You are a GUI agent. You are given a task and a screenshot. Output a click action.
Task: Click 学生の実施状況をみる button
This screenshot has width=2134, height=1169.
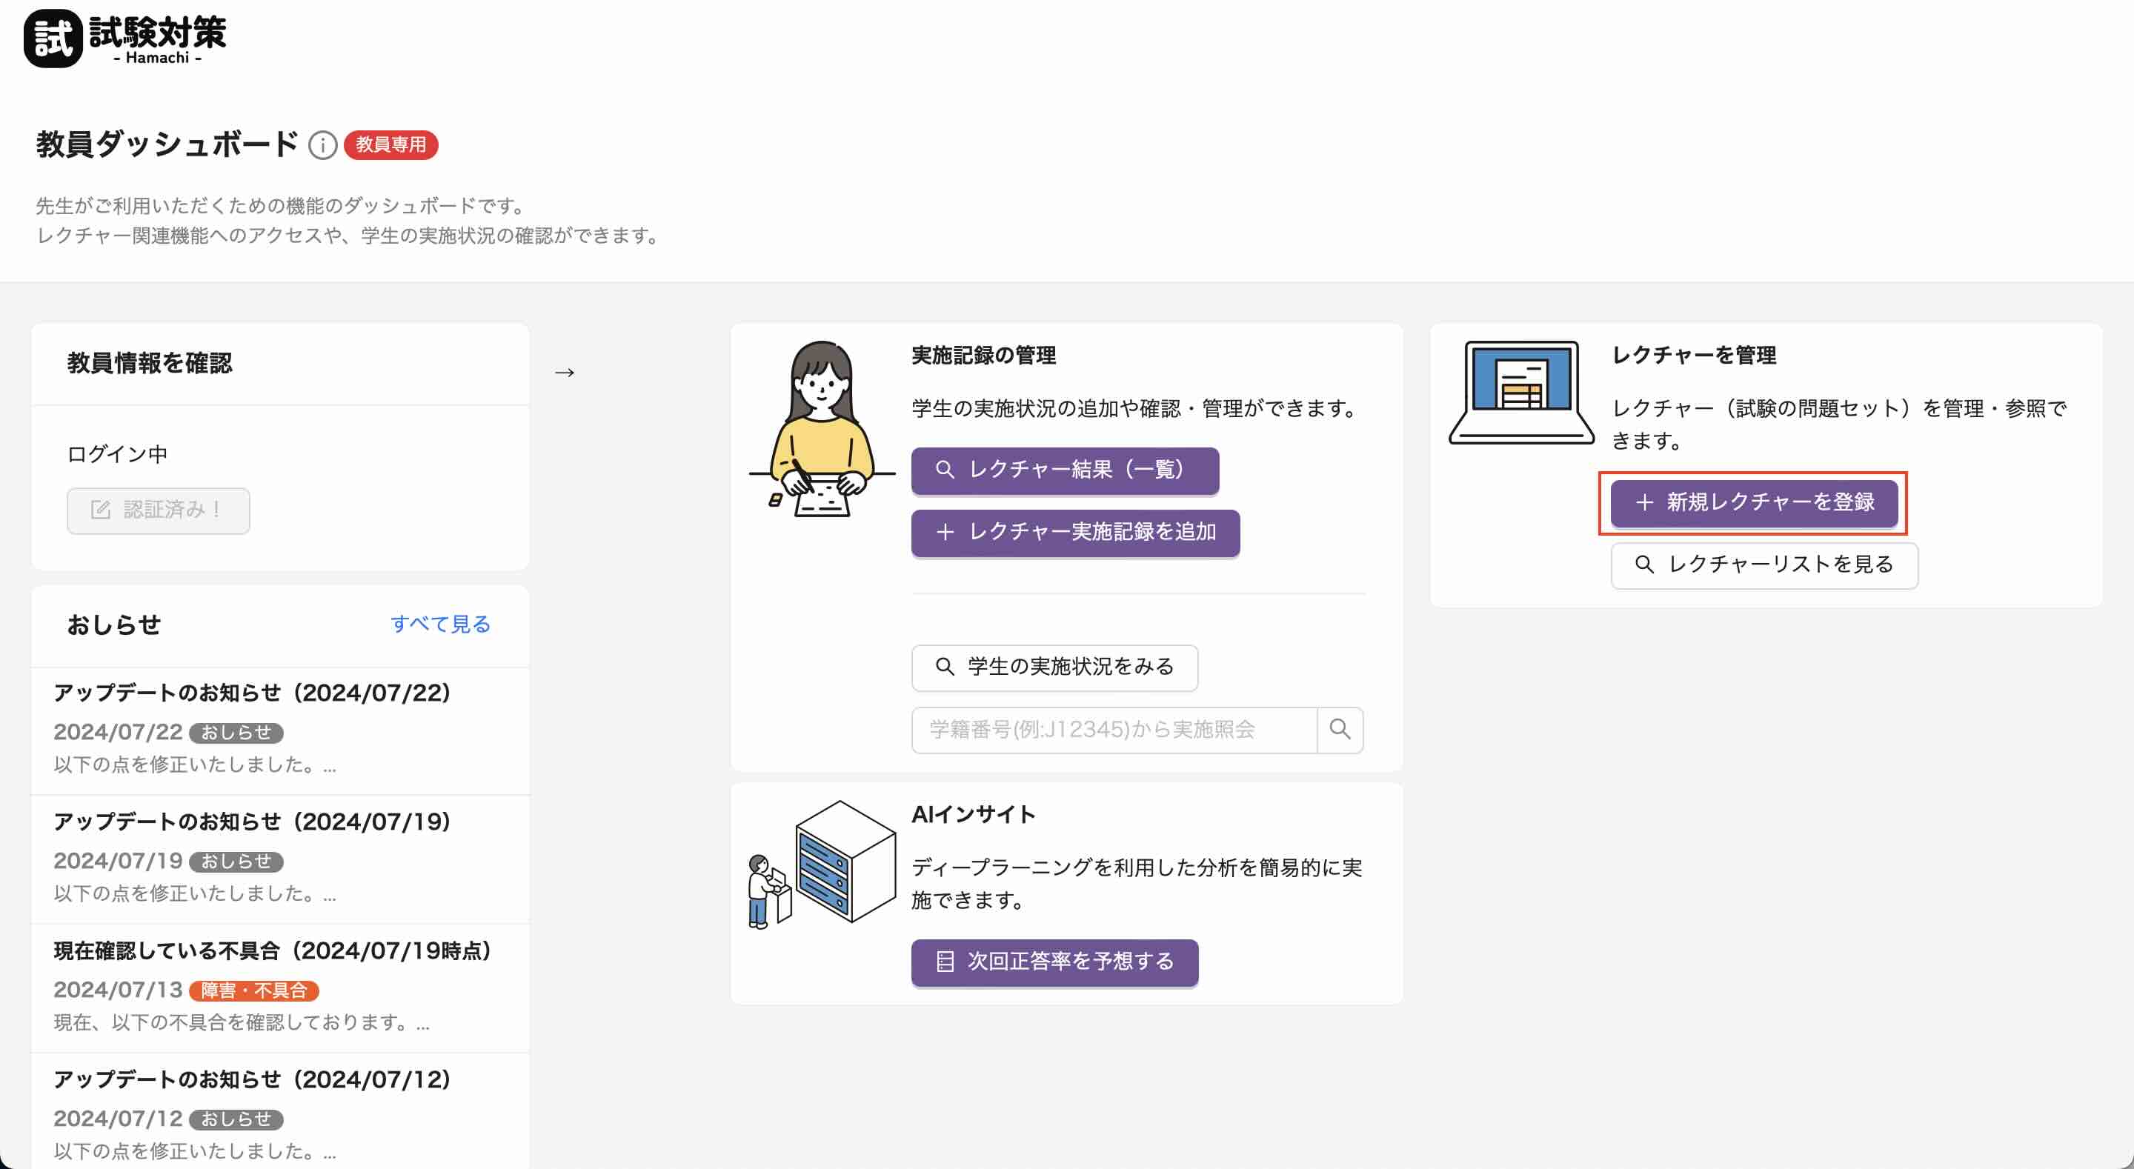1054,667
